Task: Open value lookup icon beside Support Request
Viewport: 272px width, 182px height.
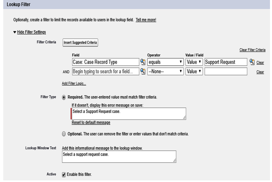Action: (x=252, y=62)
